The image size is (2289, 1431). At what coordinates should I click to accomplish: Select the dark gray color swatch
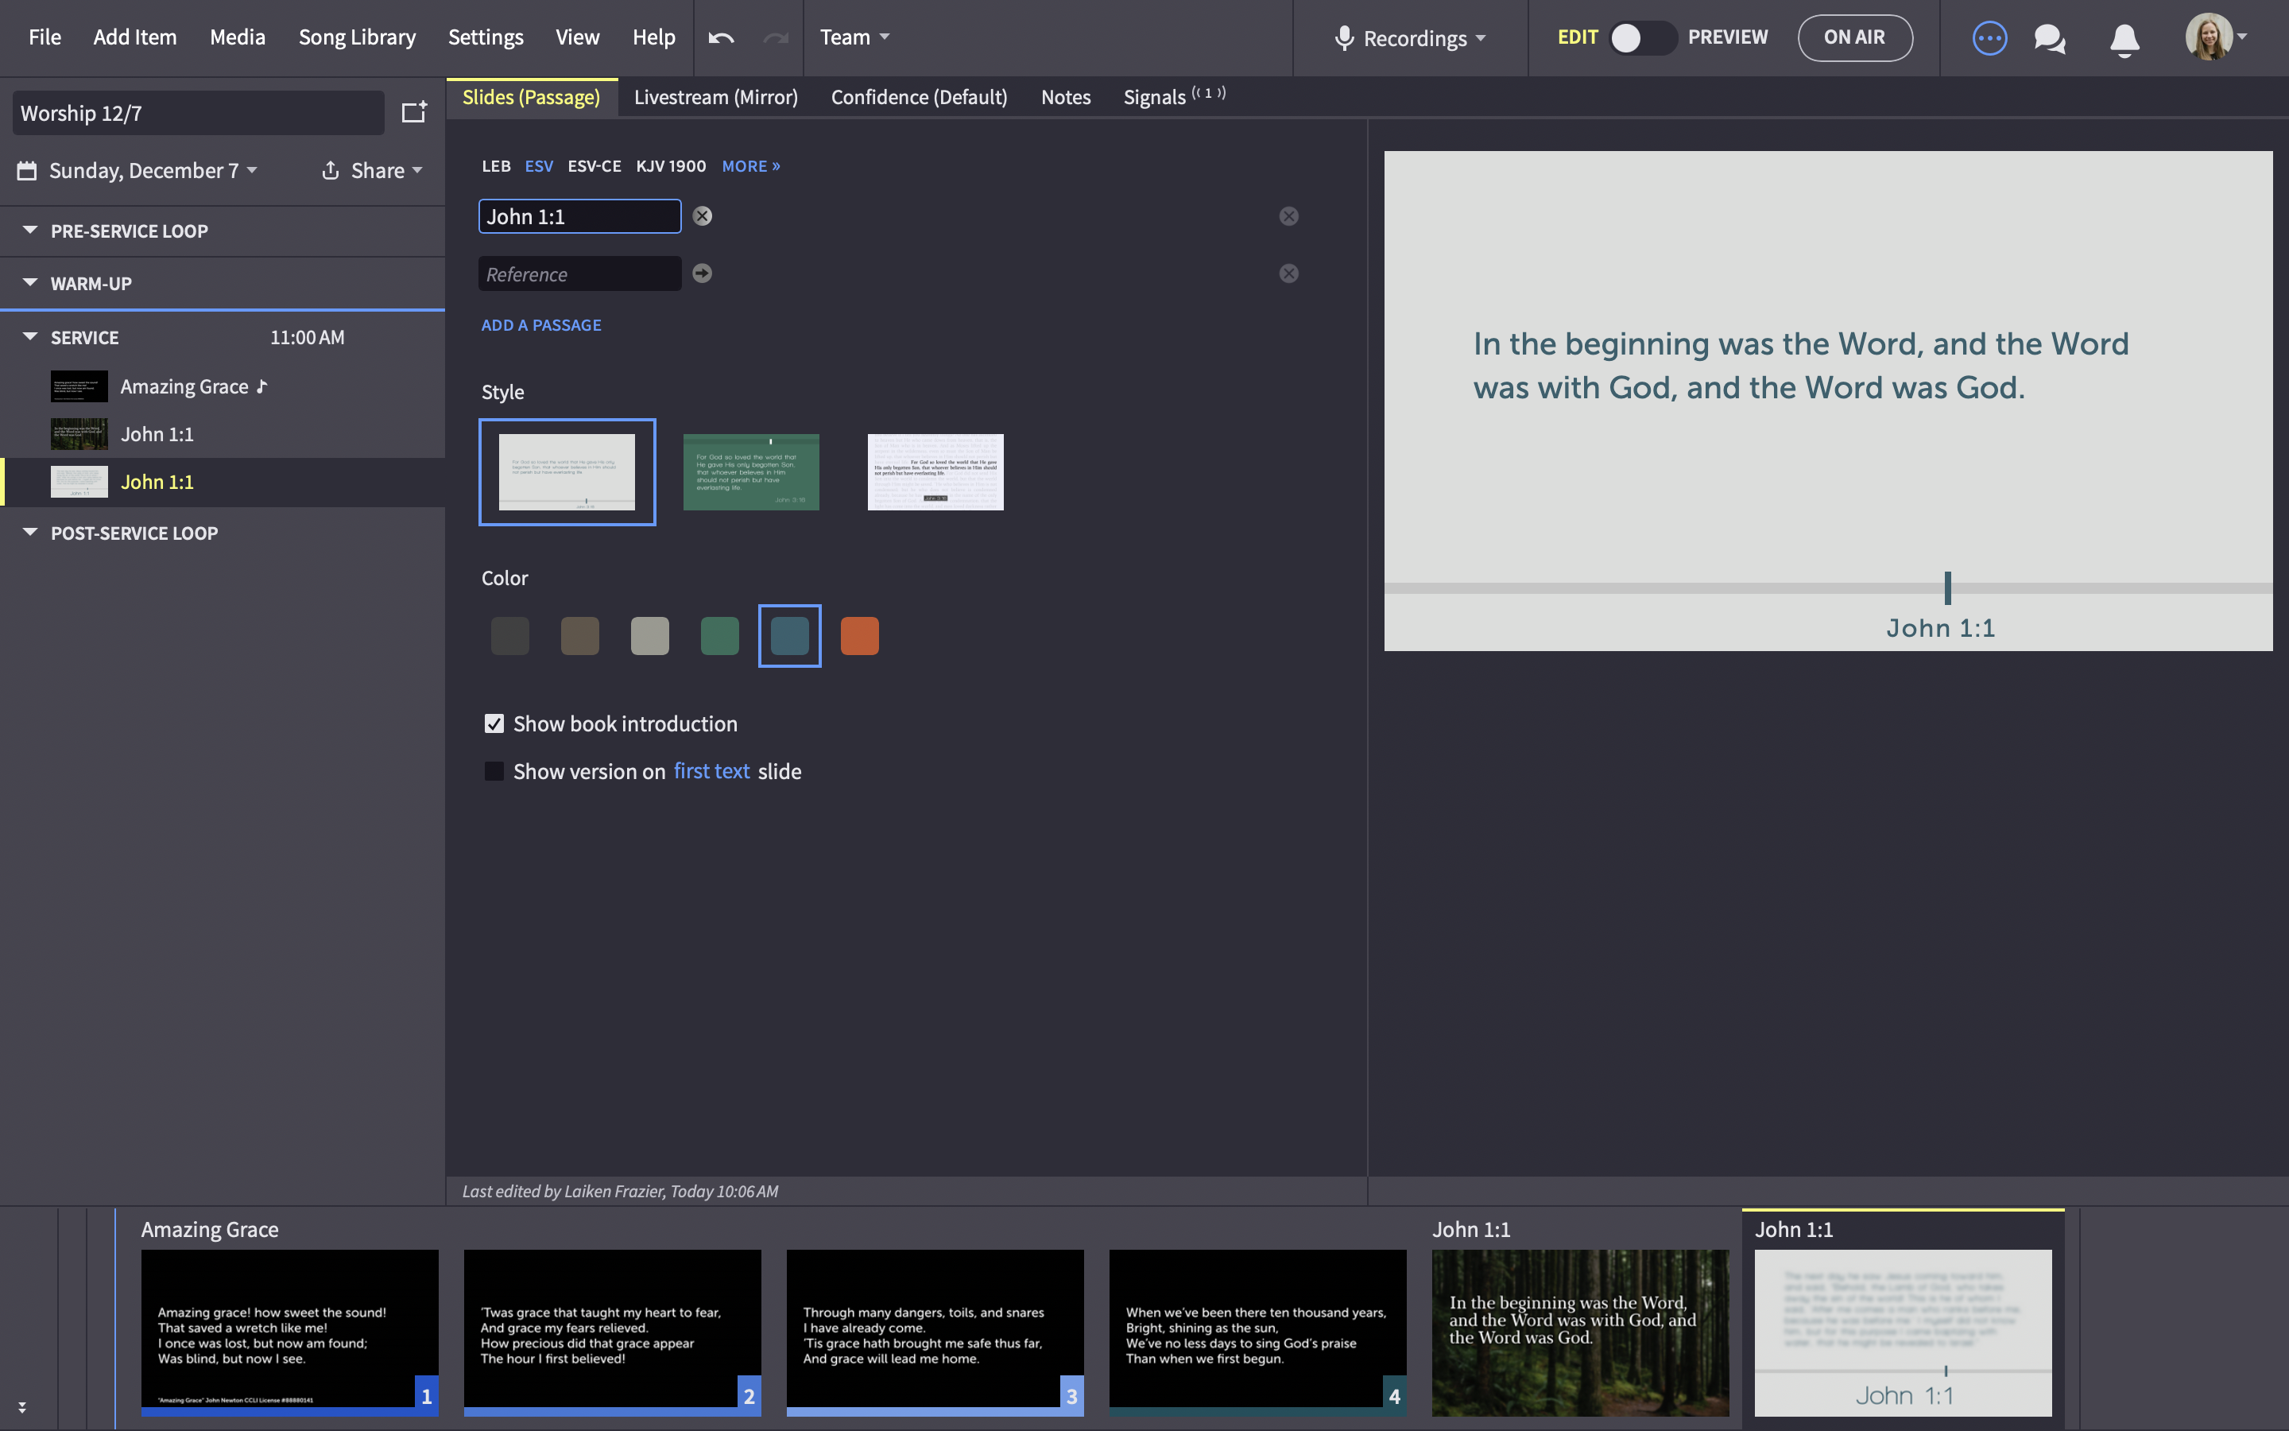tap(509, 636)
